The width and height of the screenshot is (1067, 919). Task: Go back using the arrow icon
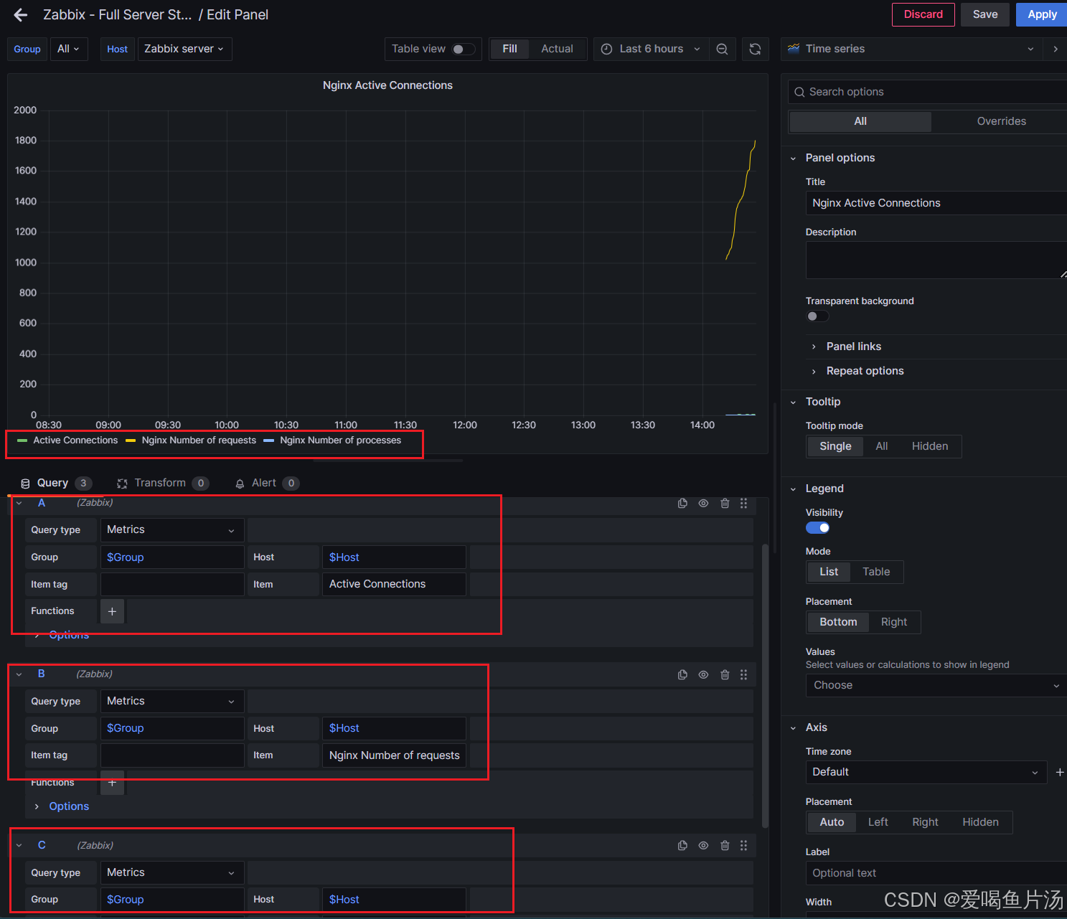tap(21, 15)
